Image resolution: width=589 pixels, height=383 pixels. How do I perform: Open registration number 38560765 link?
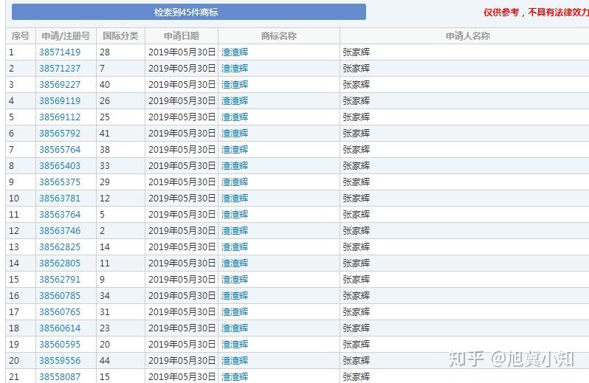[x=60, y=312]
